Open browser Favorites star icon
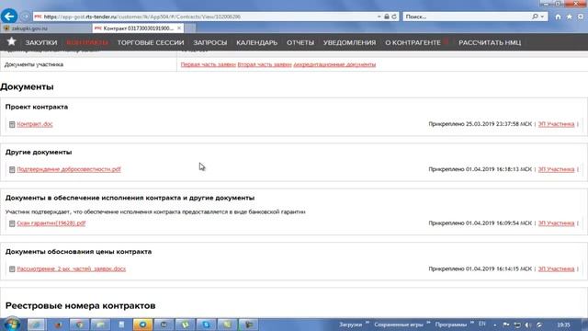The image size is (588, 331). [x=570, y=17]
